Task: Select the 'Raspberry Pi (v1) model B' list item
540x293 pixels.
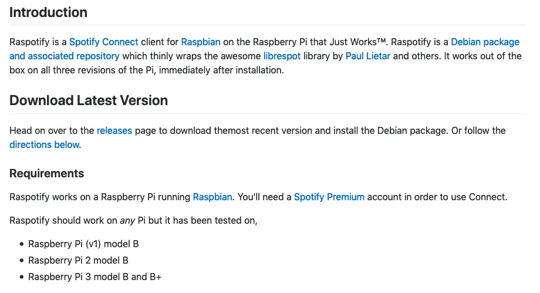Action: (x=83, y=244)
